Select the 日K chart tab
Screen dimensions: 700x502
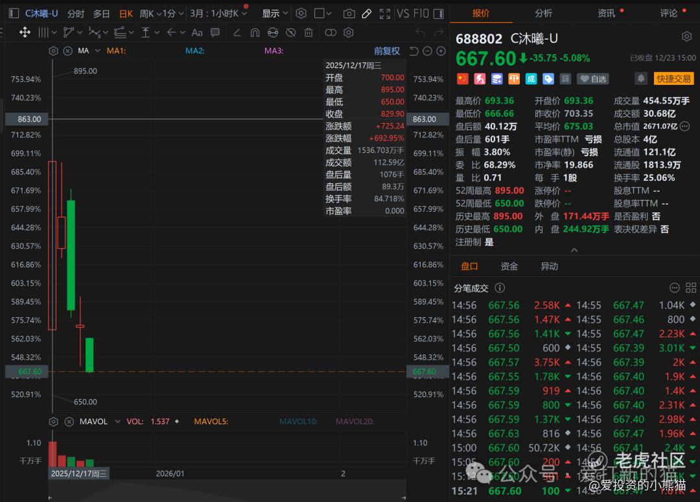126,14
